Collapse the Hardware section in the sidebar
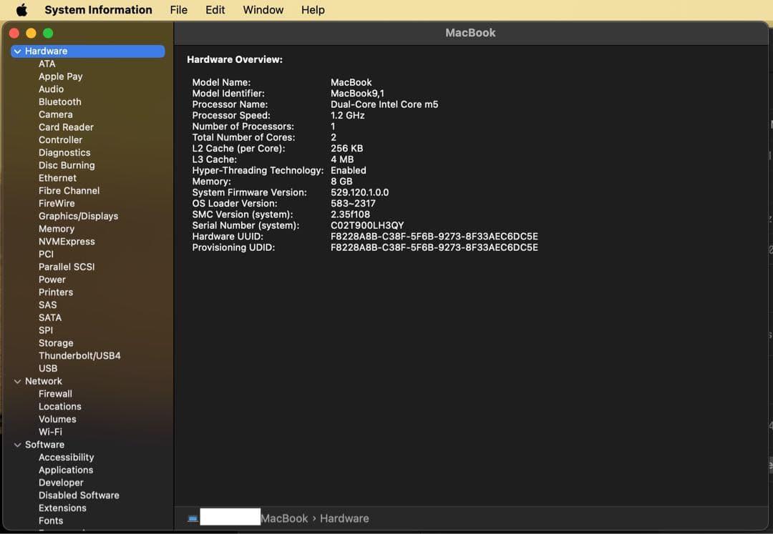The image size is (773, 534). point(17,51)
